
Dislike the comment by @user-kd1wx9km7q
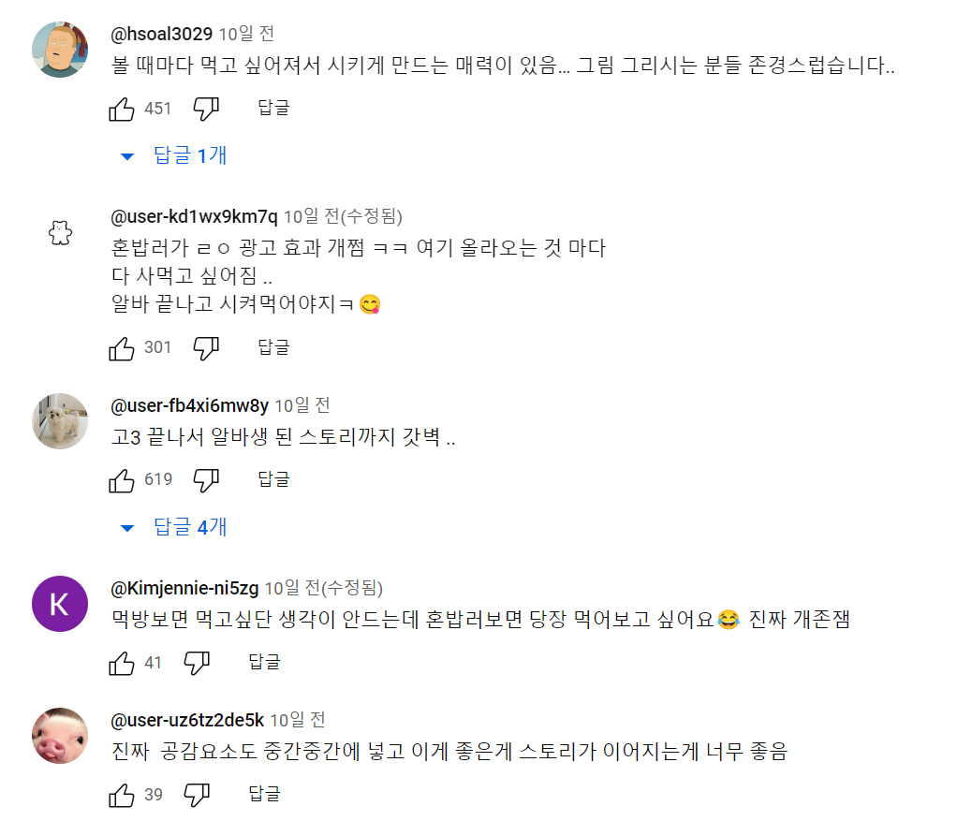(206, 348)
